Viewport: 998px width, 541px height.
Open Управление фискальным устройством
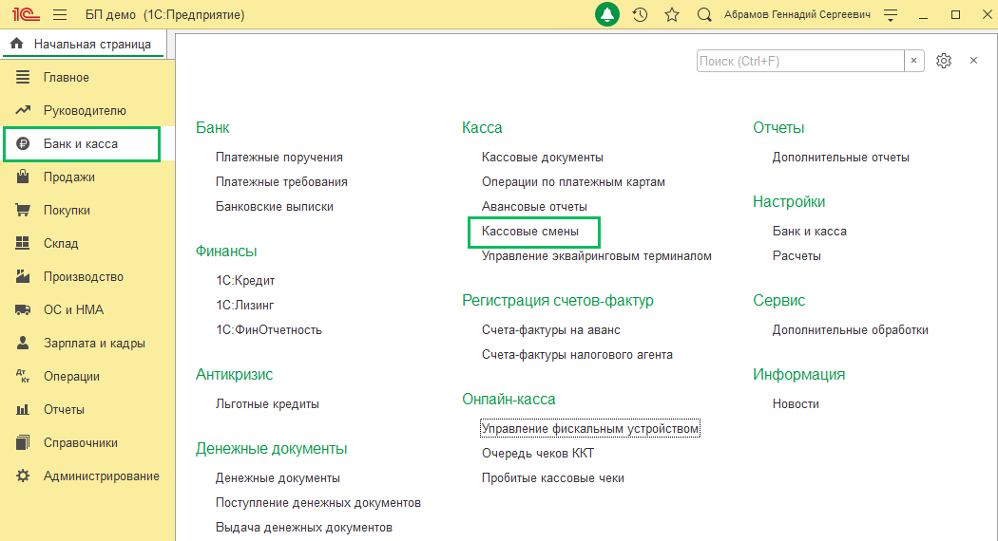click(x=590, y=428)
